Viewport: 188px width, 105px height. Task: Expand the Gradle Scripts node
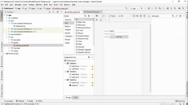click(4, 54)
